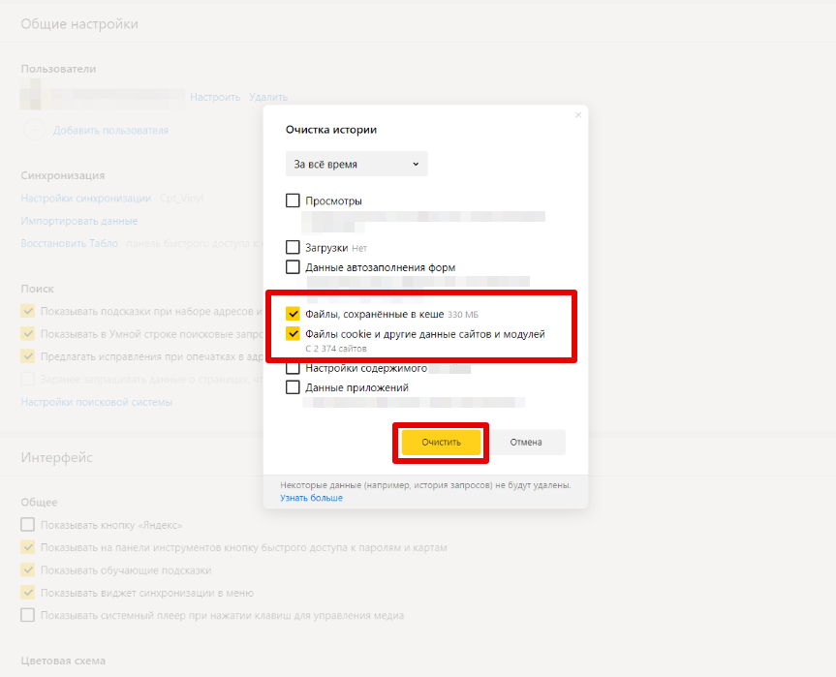Click the Очистка истории dialog title
This screenshot has height=677, width=836.
331,130
